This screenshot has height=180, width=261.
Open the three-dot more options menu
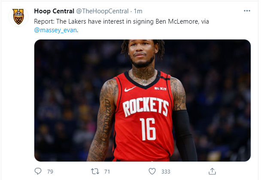click(x=247, y=11)
